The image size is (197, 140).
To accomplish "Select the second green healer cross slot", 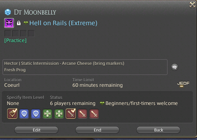I will click(59, 114).
